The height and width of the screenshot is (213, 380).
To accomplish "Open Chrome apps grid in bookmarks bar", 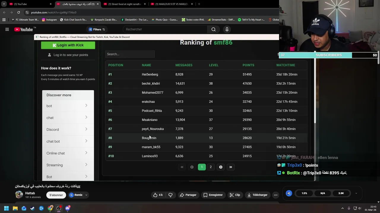I will pos(4,20).
